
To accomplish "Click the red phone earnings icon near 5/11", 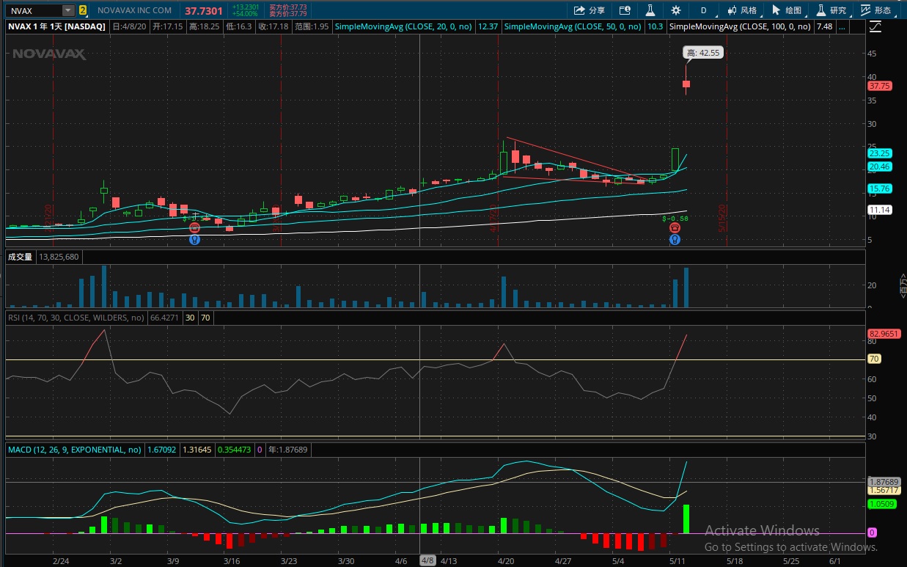I will (675, 228).
